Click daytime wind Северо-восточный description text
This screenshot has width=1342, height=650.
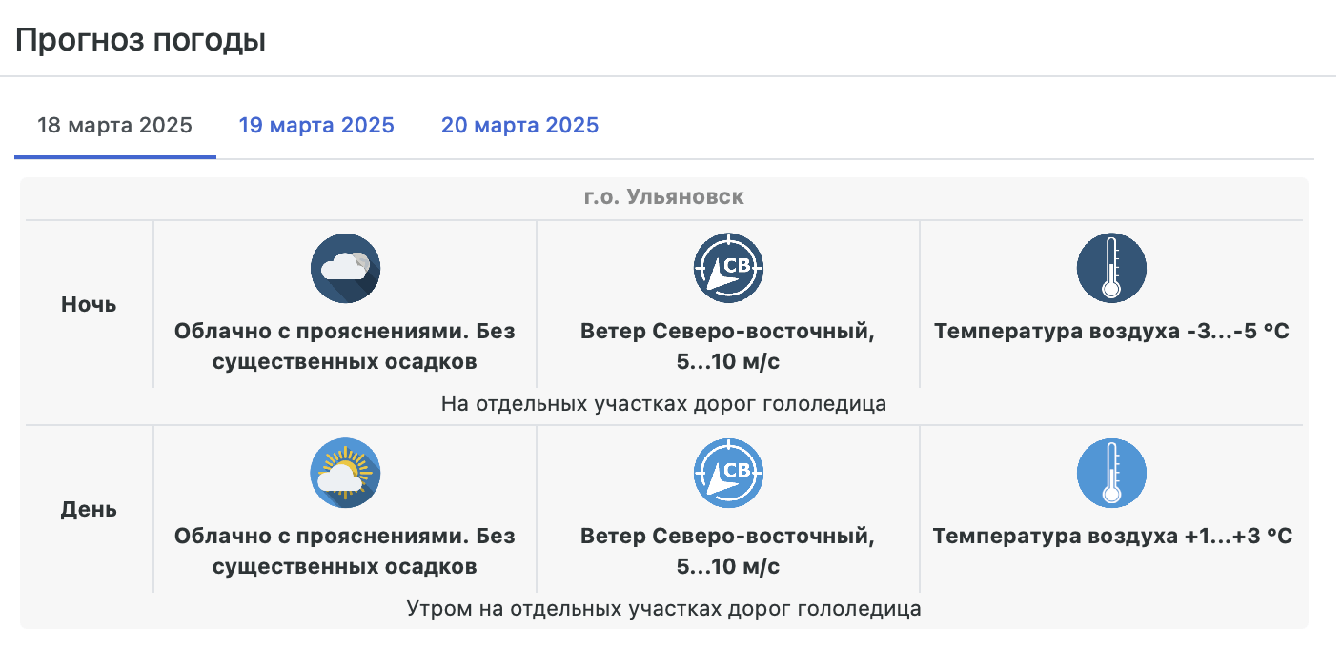[x=728, y=551]
